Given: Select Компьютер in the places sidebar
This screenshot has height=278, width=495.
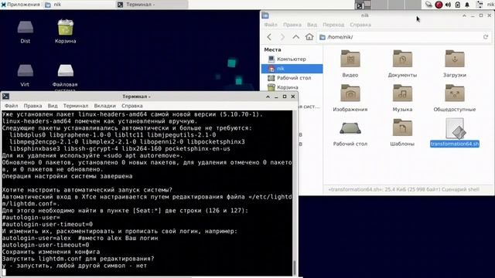Looking at the screenshot, I should point(292,59).
